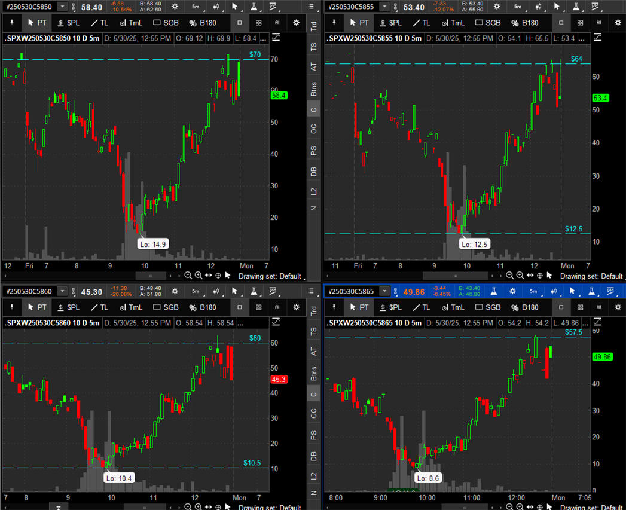Click horizontal scrollbar thumb under C5855 chart

point(455,276)
